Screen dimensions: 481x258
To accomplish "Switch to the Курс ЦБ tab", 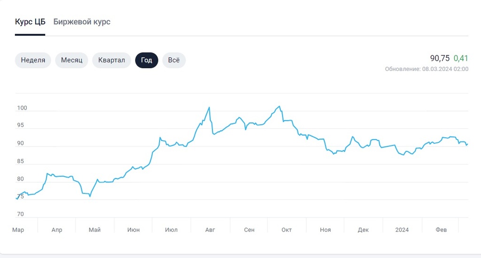I will tap(30, 22).
